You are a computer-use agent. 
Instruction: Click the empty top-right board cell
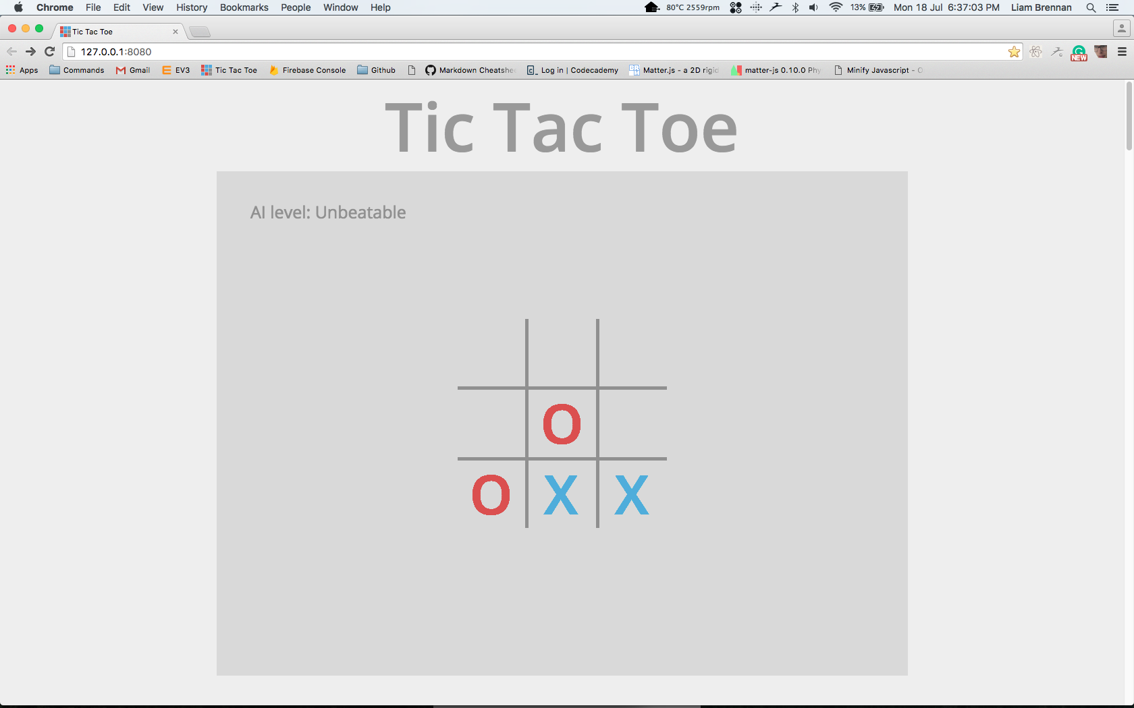632,353
